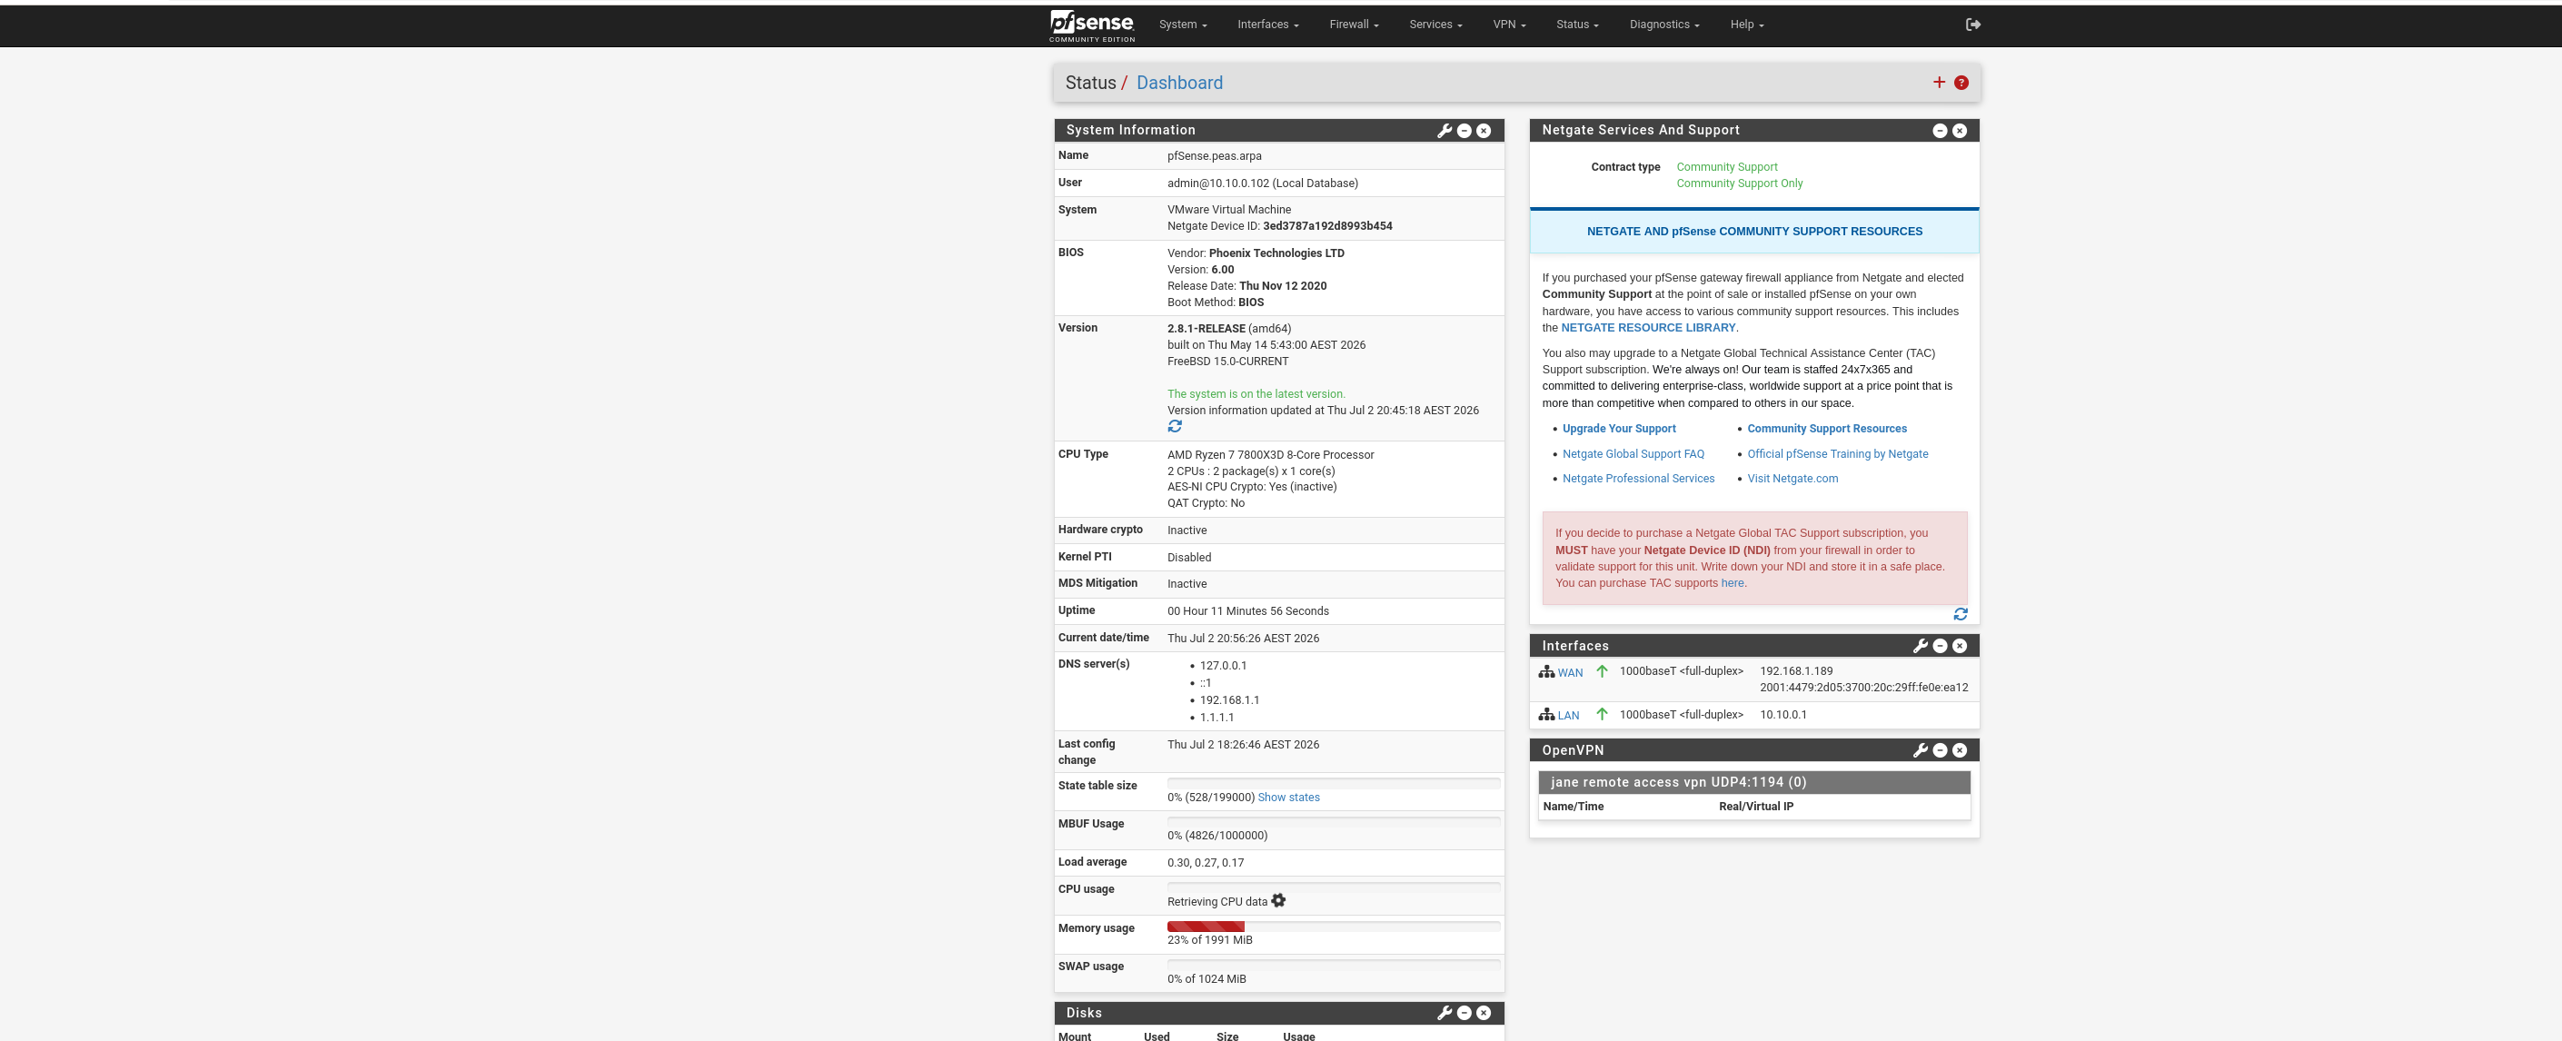Click version text 2.8.1-RELEASE
The width and height of the screenshot is (2562, 1041).
(1206, 328)
